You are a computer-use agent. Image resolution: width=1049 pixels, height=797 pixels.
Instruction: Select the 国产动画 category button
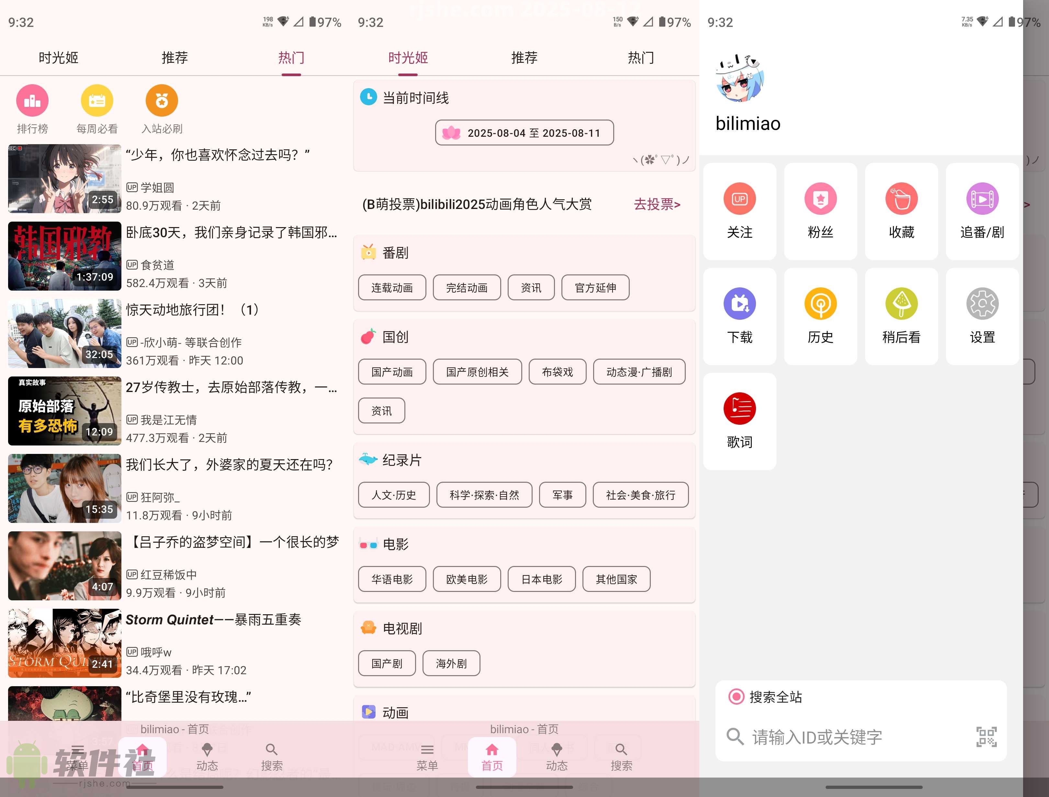(392, 372)
